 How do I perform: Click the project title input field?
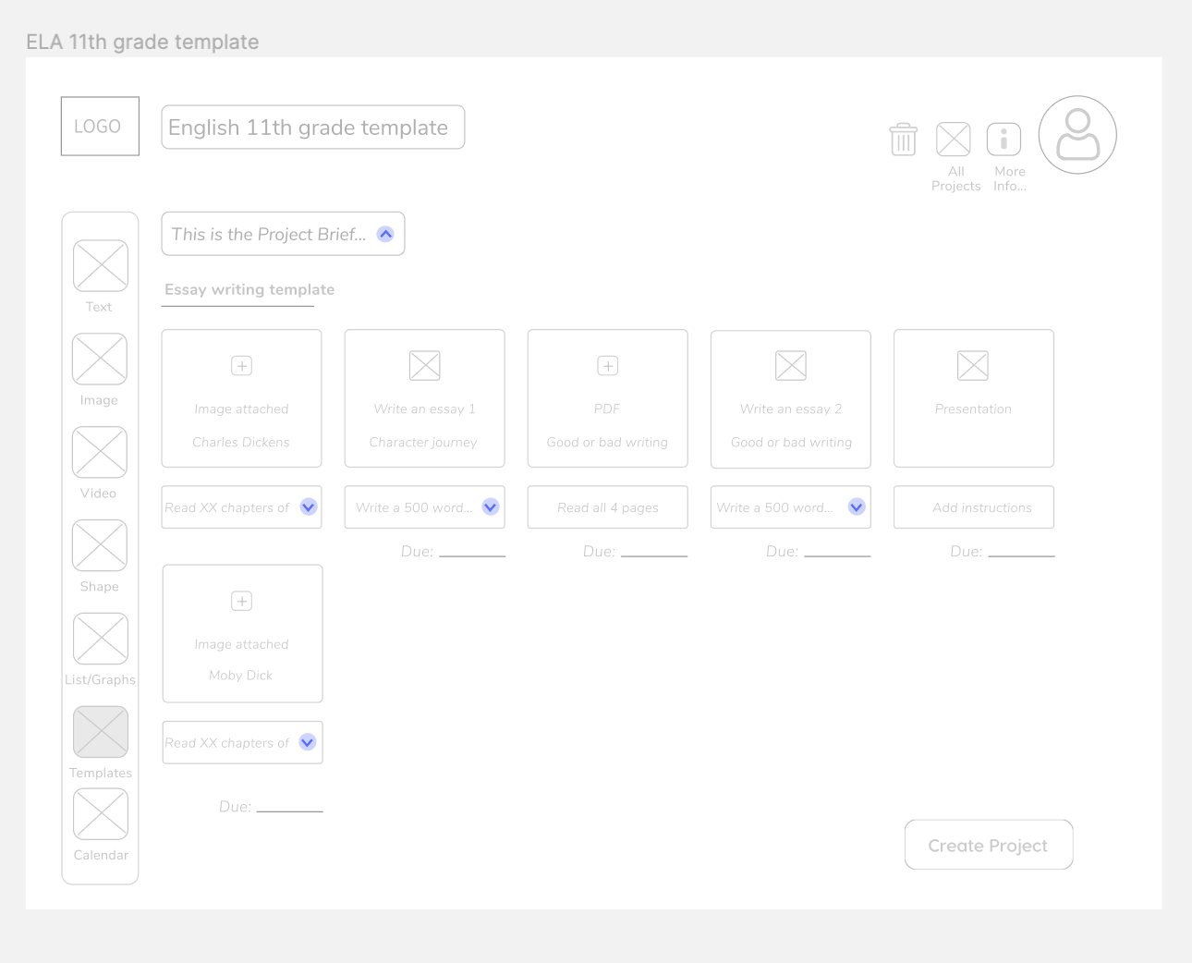312,128
